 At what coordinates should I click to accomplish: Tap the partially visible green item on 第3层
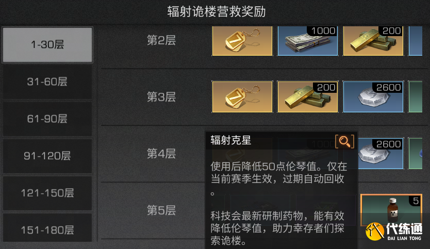pos(415,96)
